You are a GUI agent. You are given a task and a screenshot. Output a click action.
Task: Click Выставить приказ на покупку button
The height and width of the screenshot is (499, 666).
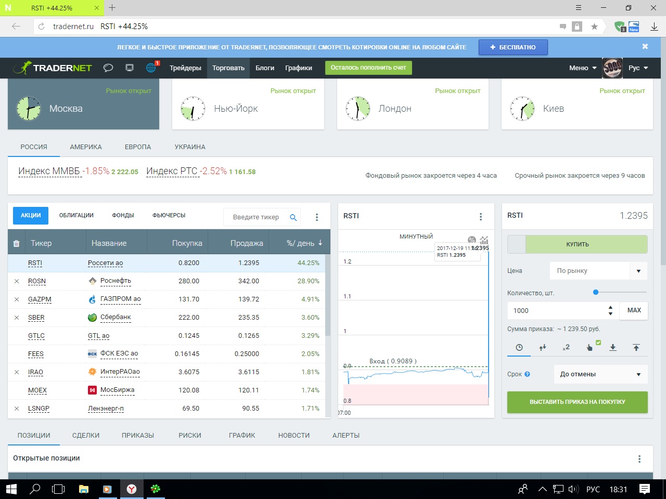point(578,402)
